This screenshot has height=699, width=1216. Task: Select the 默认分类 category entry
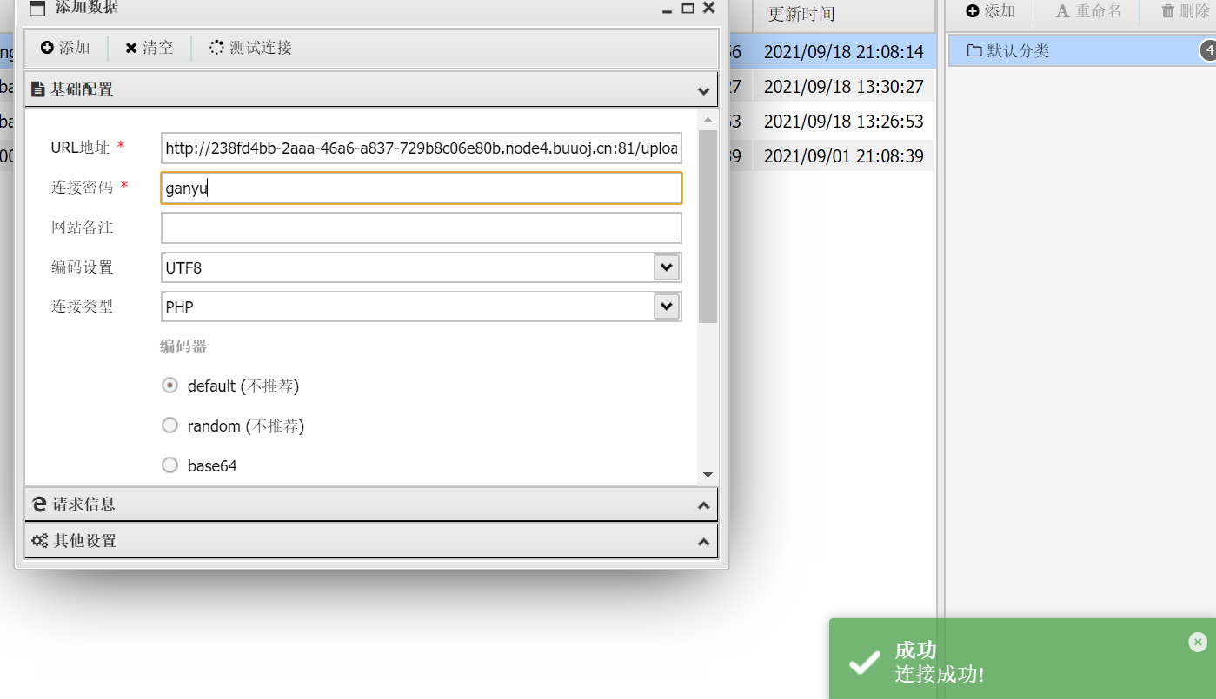[x=1017, y=50]
